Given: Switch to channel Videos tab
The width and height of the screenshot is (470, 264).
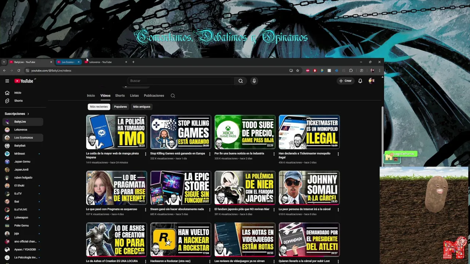Looking at the screenshot, I should coord(105,96).
